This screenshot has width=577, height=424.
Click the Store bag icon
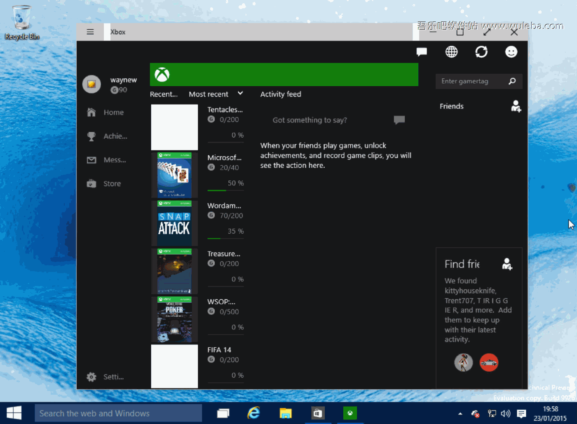[x=91, y=184]
